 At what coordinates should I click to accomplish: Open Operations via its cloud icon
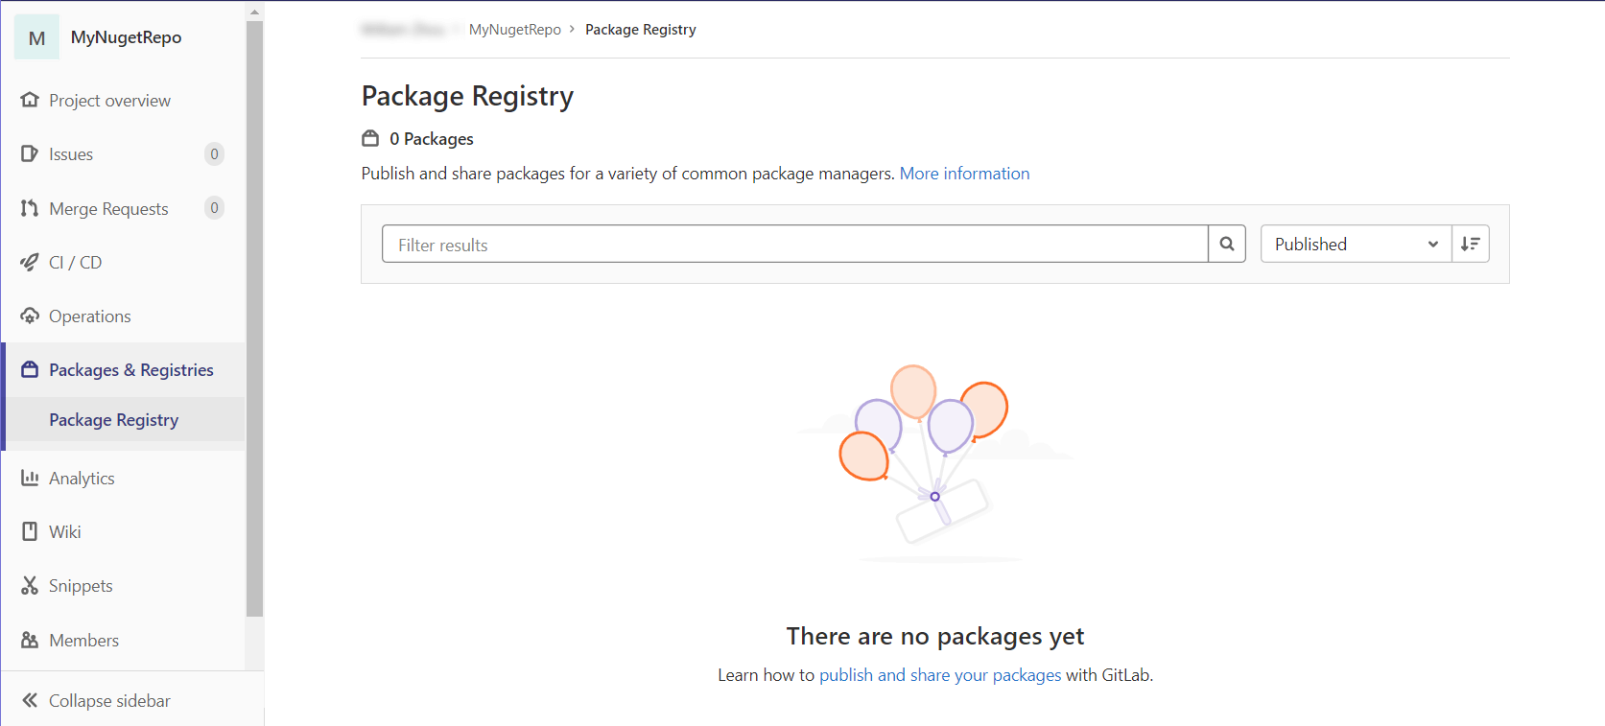tap(29, 316)
